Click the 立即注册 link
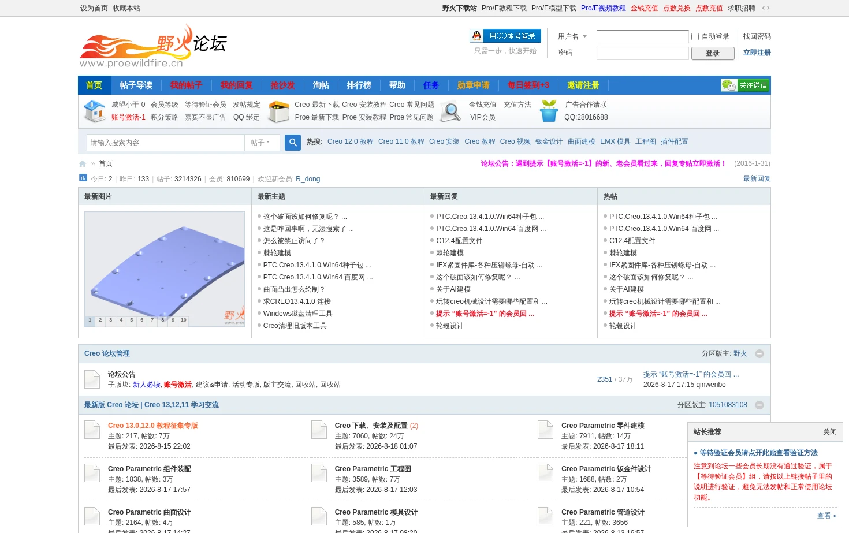 coord(757,53)
